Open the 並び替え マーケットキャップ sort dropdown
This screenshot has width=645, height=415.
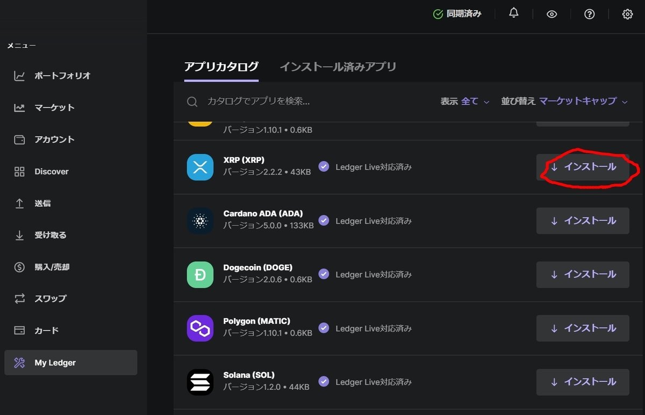[564, 101]
